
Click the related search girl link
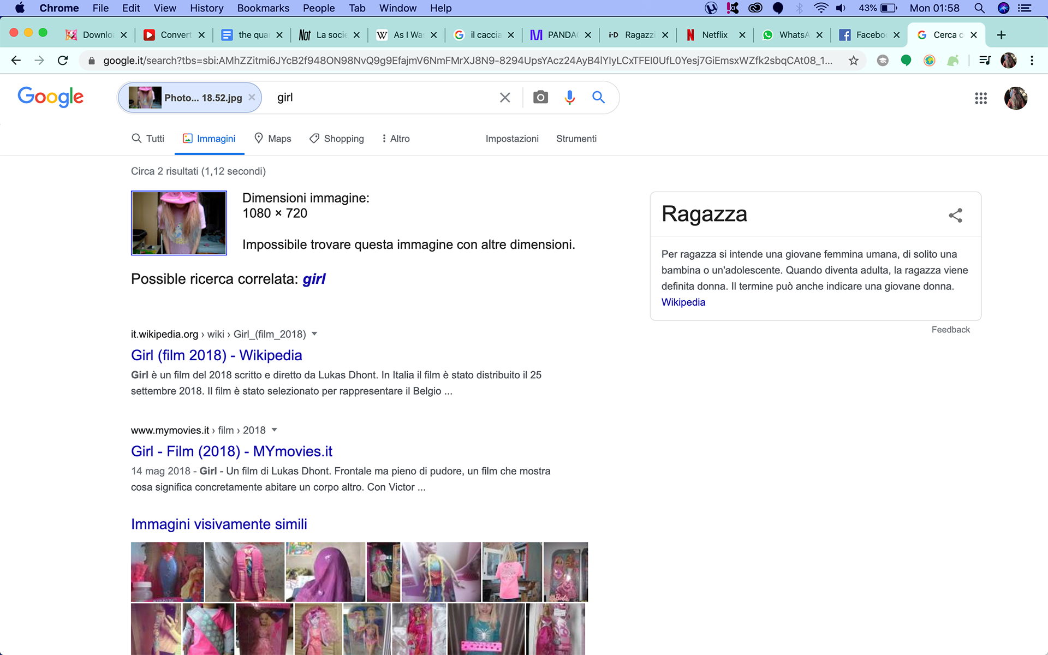tap(314, 279)
